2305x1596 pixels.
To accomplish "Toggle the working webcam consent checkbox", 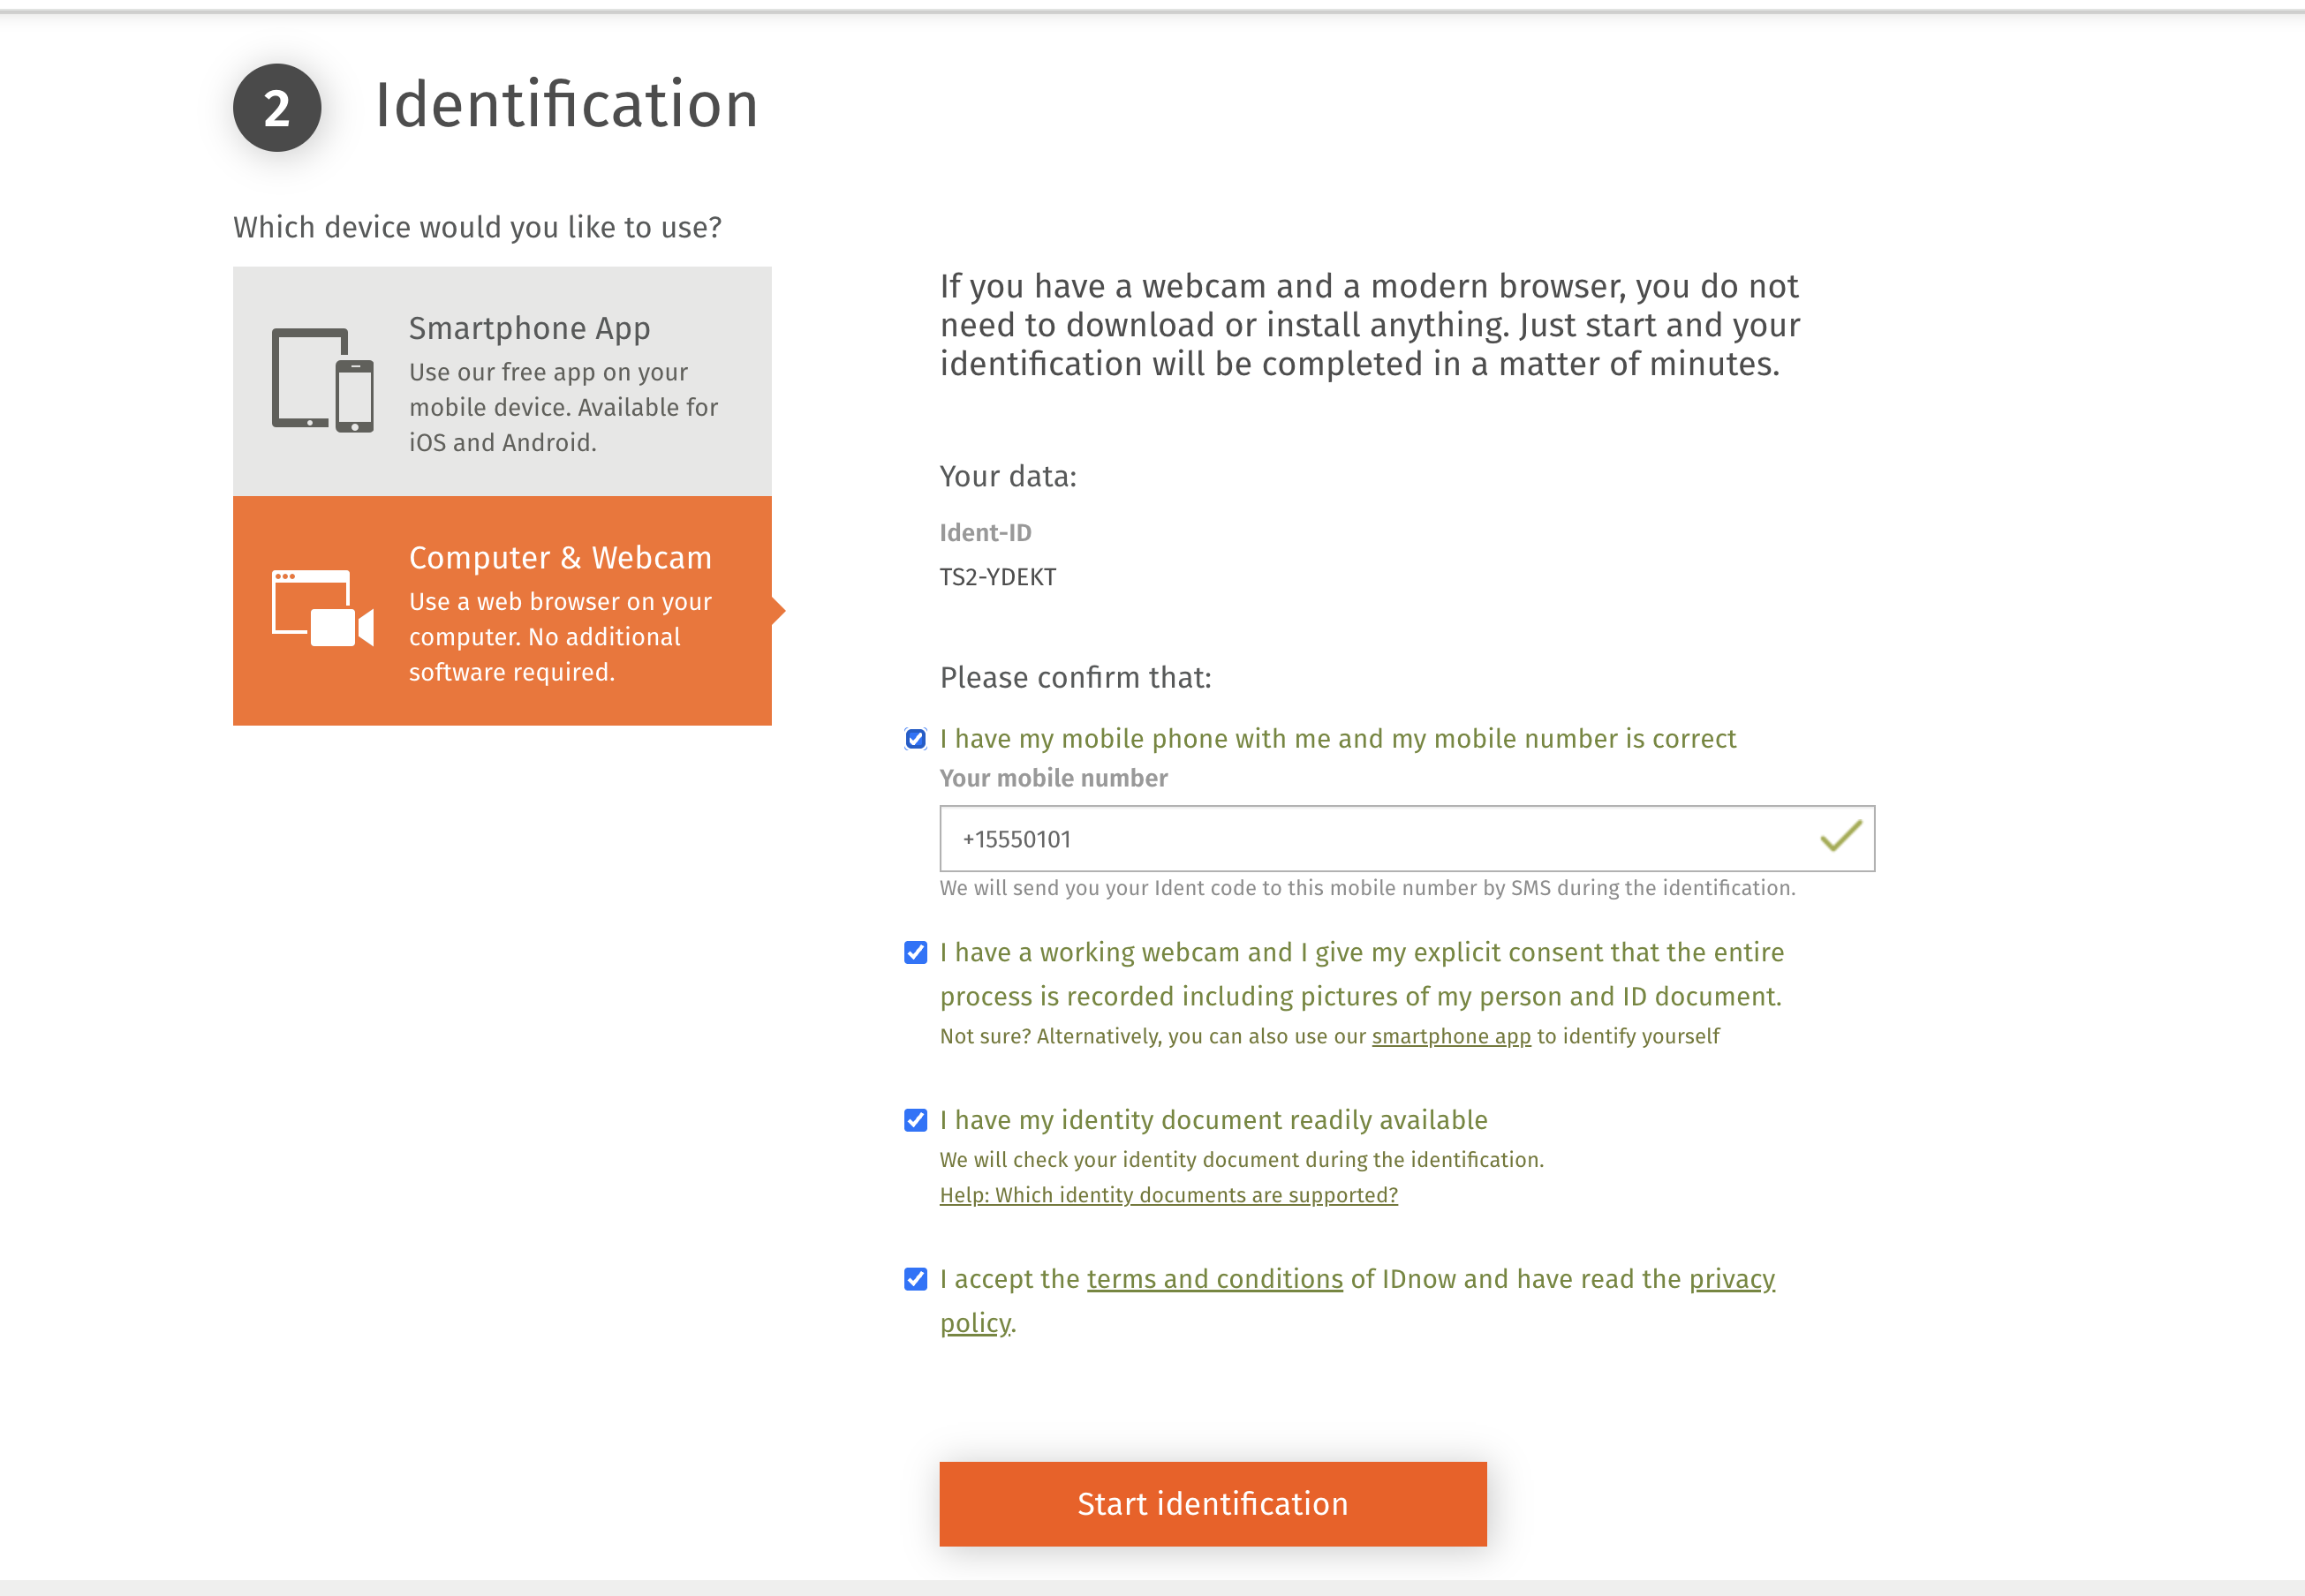I will pos(916,952).
